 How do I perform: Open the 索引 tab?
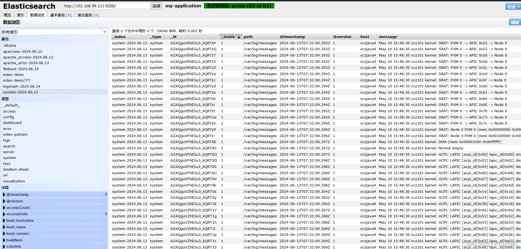pos(21,15)
